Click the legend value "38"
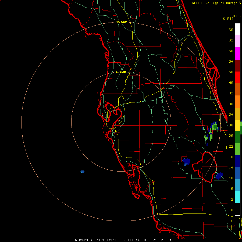242x242 pixels. point(231,104)
